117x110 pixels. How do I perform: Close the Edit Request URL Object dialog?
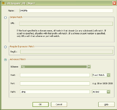[114, 3]
